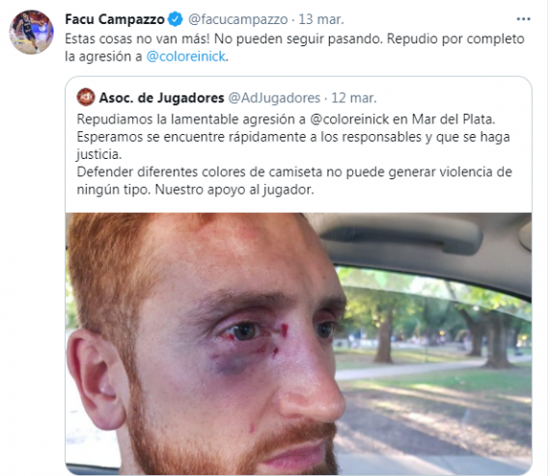
Task: Click the "Mar del Plata" text
Action: point(454,119)
